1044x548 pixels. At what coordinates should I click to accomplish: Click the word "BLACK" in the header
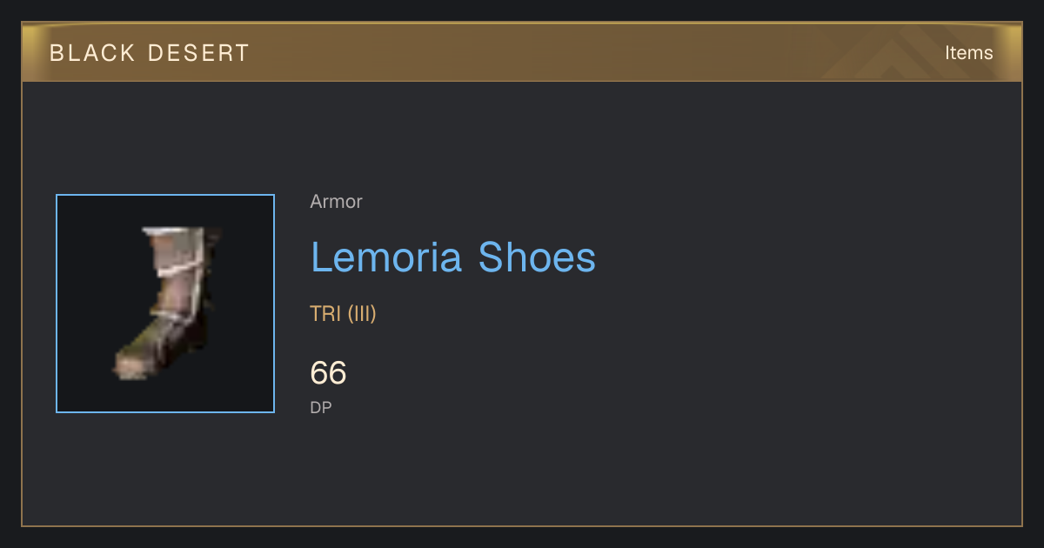[90, 53]
